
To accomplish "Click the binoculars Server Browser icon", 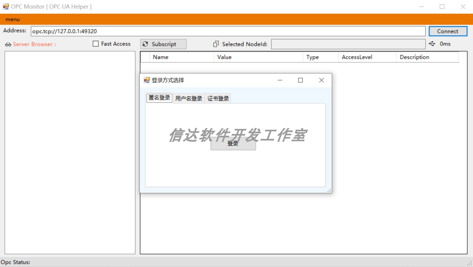I will click(8, 44).
